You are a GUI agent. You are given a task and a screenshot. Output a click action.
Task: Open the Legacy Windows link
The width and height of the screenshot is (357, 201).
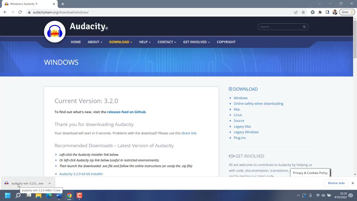[246, 132]
